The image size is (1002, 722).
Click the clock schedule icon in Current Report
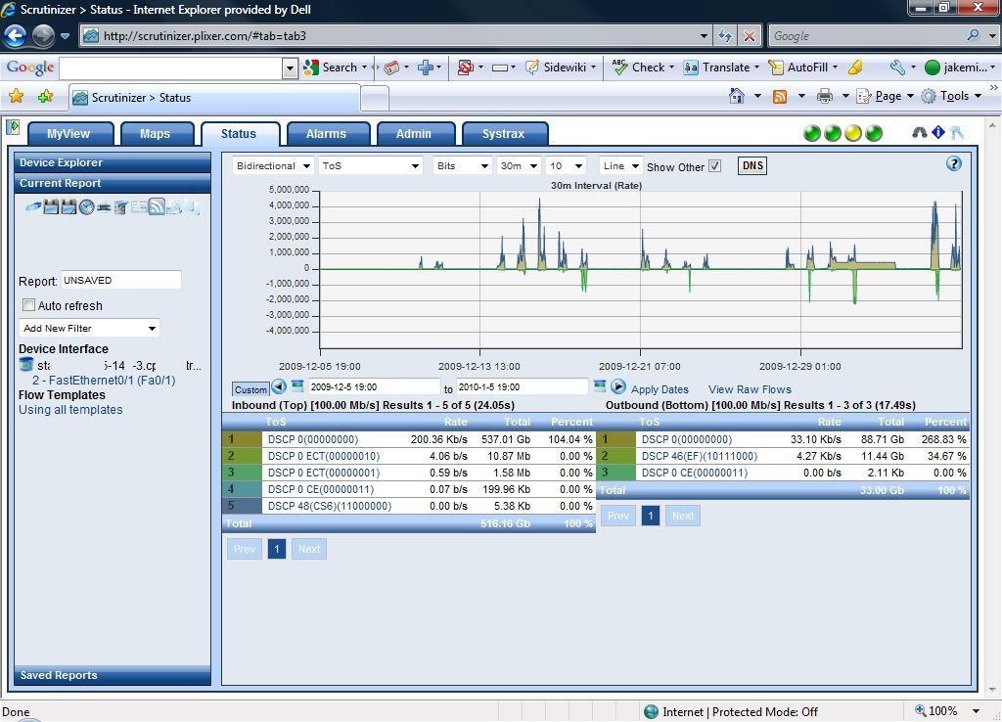point(86,206)
